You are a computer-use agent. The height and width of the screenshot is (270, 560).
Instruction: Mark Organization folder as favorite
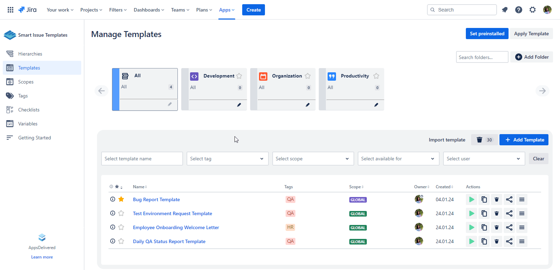[308, 76]
